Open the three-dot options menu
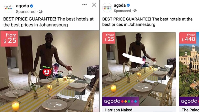 pos(84,5)
